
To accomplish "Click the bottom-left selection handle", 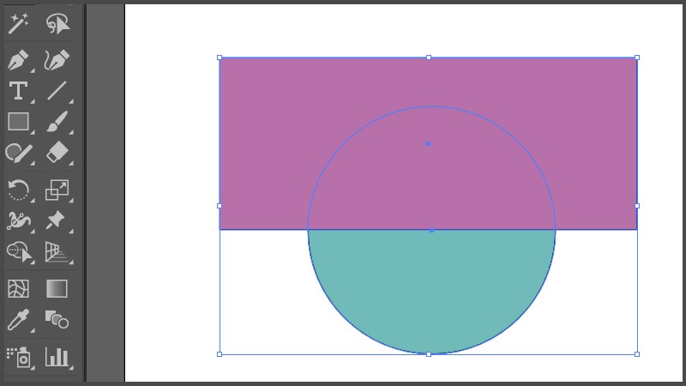I will 220,354.
